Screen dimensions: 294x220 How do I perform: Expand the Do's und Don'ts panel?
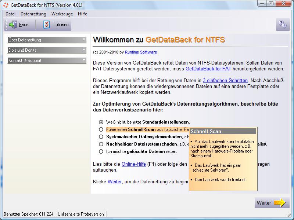(x=47, y=50)
